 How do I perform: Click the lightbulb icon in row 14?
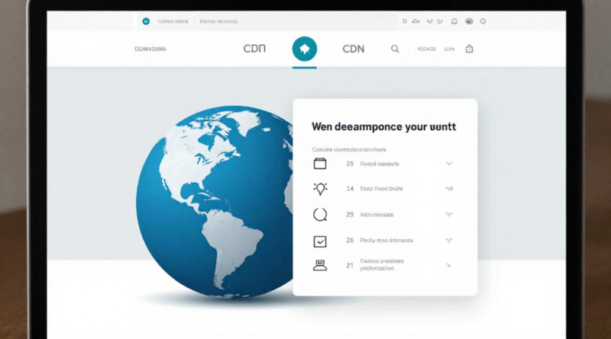pos(320,188)
